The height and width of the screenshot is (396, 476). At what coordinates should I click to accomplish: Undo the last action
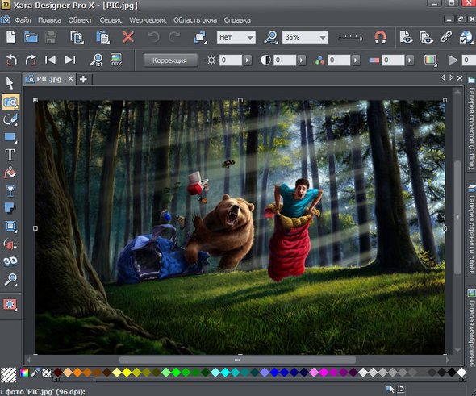click(153, 37)
